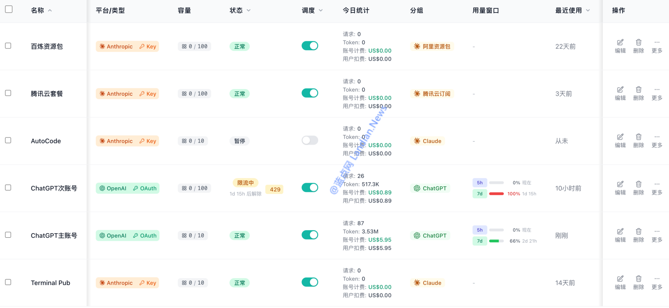Viewport: 669px width, 308px height.
Task: Click the trash icon for AutoCode
Action: [x=638, y=137]
